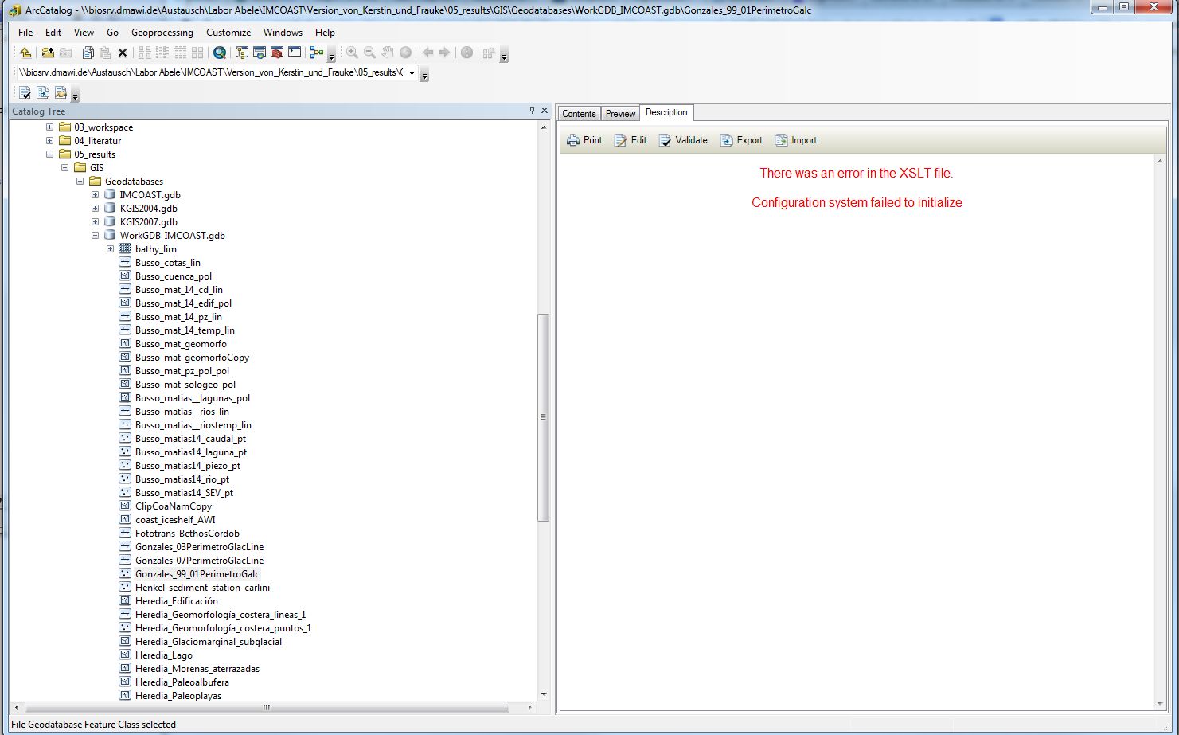Open the location path dropdown arrow
Viewport: 1179px width, 735px height.
pyautogui.click(x=412, y=73)
